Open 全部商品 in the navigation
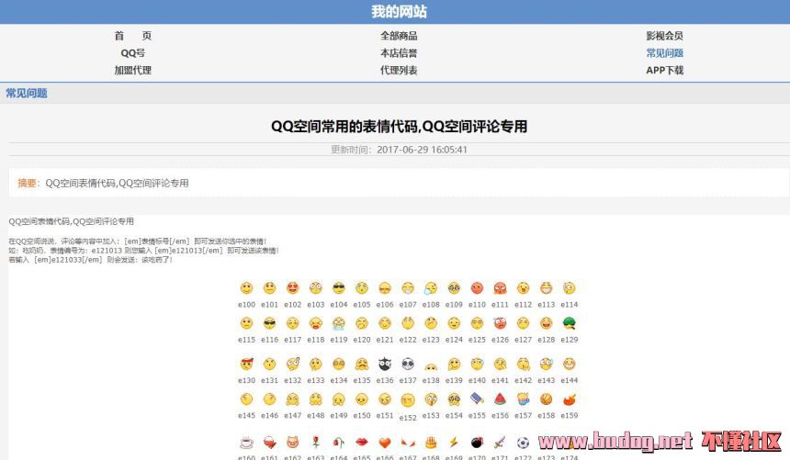This screenshot has width=790, height=460. [399, 36]
